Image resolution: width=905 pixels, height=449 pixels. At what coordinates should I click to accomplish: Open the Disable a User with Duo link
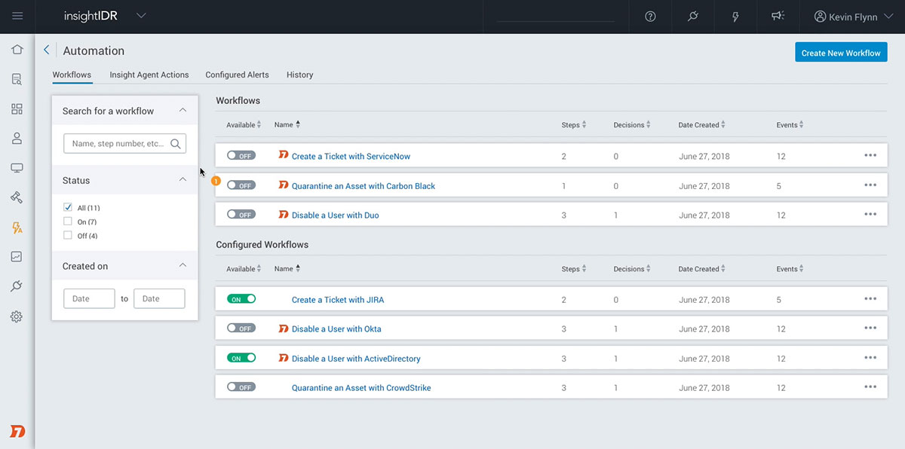[335, 215]
